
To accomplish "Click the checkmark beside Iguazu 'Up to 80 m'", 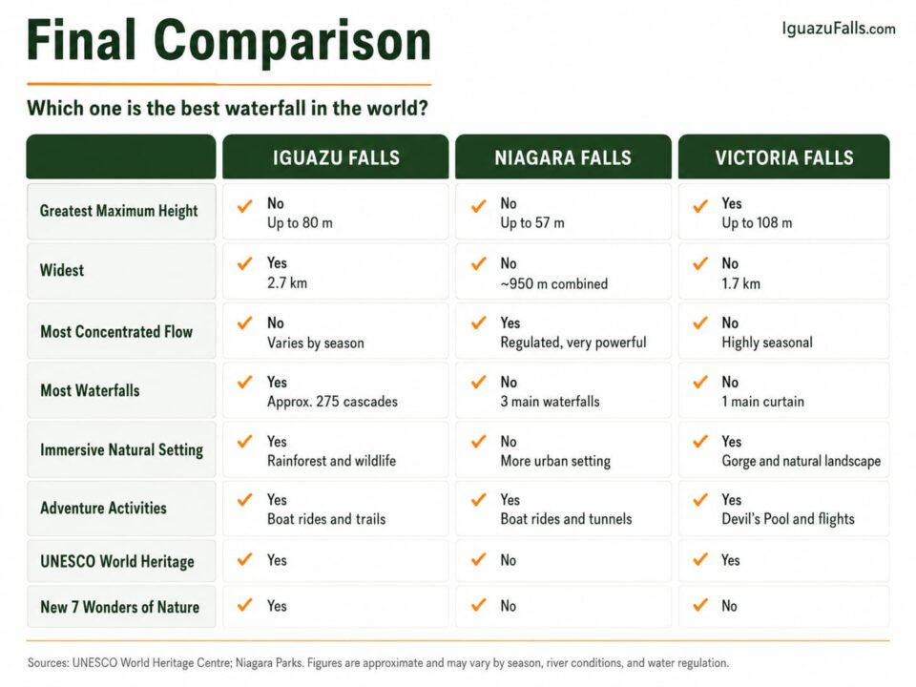I will click(x=245, y=206).
